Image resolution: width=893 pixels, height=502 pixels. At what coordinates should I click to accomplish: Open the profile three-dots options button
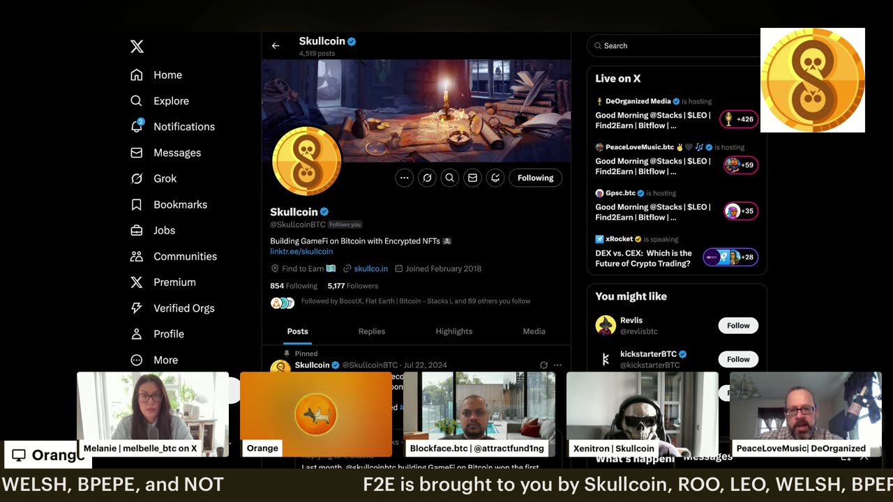(x=404, y=178)
